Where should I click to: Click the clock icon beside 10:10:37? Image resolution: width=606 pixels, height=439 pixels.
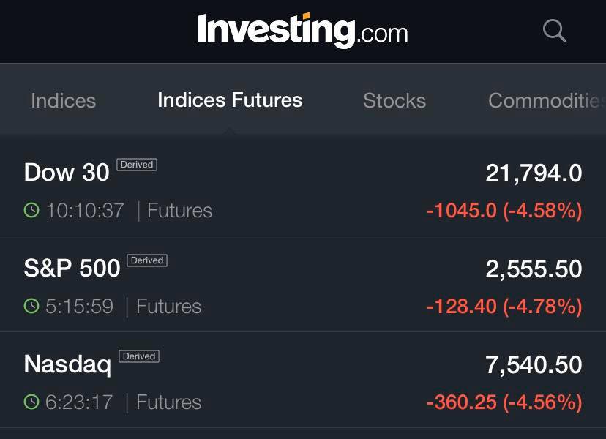tap(31, 210)
